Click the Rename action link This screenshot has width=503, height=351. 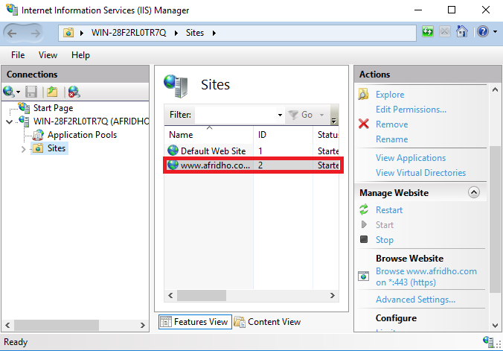point(391,139)
